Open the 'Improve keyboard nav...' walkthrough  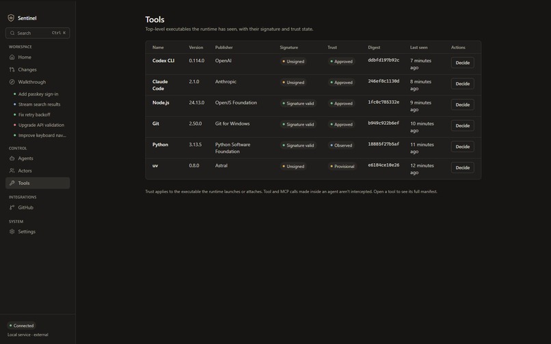[x=42, y=135]
